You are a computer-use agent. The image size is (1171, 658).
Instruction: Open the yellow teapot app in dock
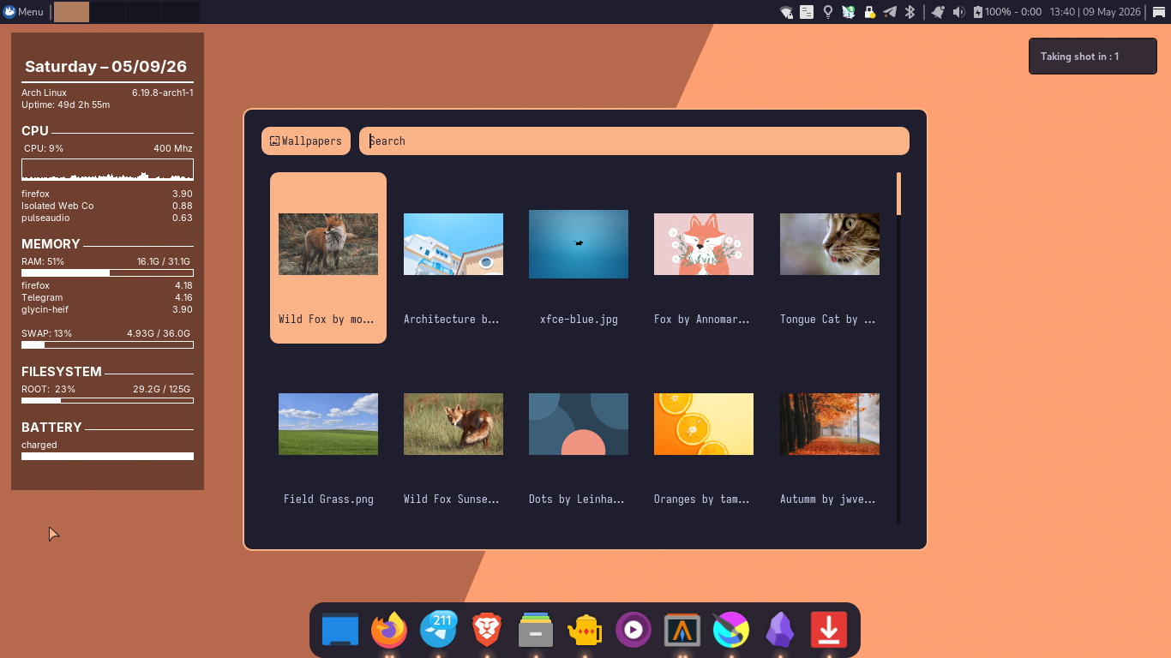point(585,631)
